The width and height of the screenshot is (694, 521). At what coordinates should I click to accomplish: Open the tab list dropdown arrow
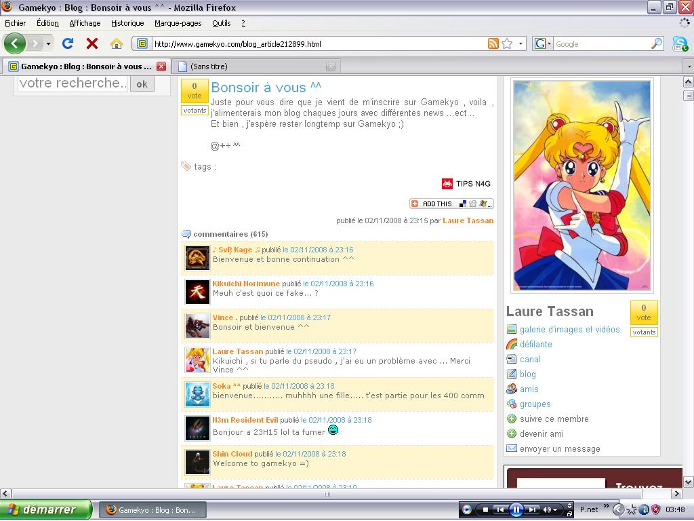pos(689,66)
